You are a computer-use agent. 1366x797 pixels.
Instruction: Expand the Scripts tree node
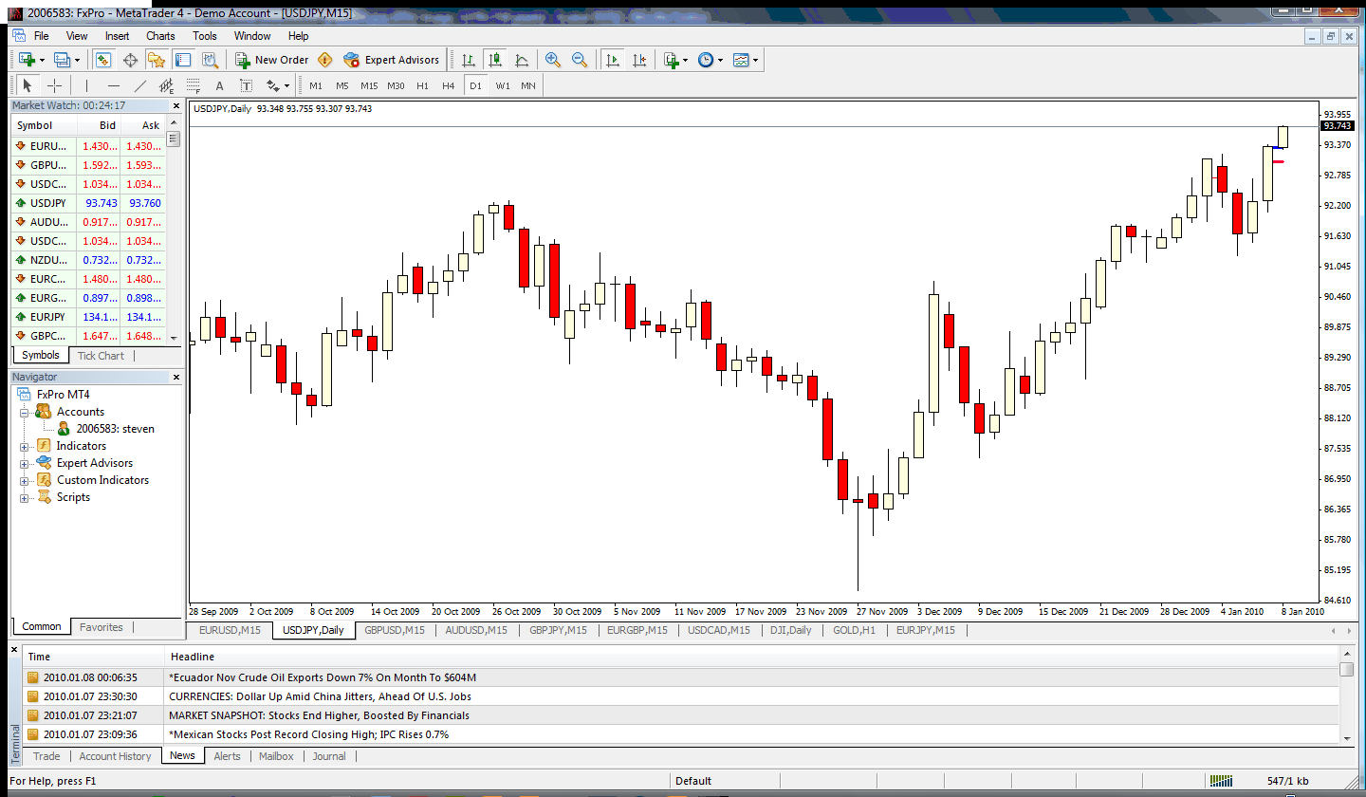click(24, 498)
